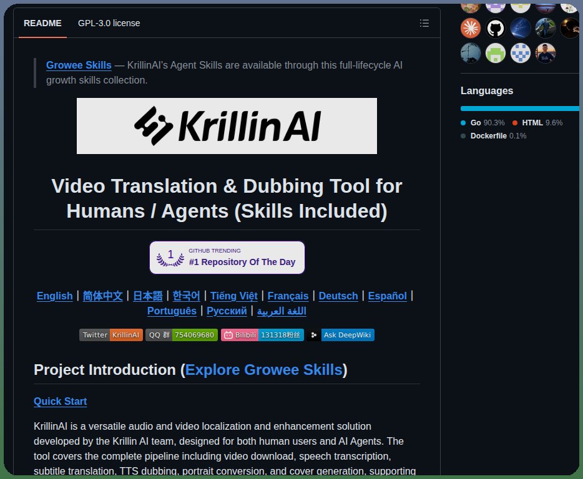Open the 日本語 README link

point(147,296)
